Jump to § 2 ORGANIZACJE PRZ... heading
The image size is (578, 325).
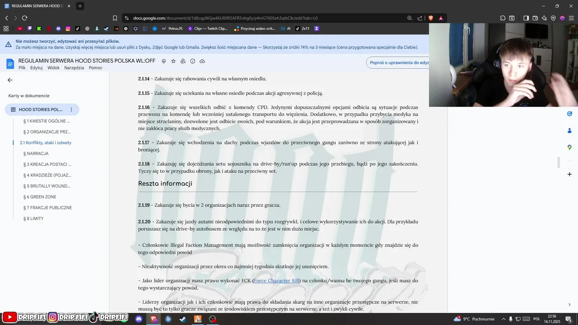coord(47,132)
